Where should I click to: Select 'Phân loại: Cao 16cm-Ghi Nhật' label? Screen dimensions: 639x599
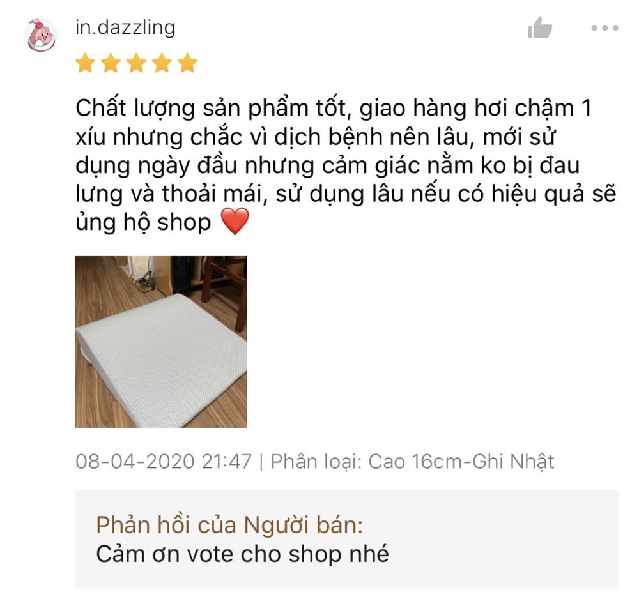pyautogui.click(x=412, y=462)
